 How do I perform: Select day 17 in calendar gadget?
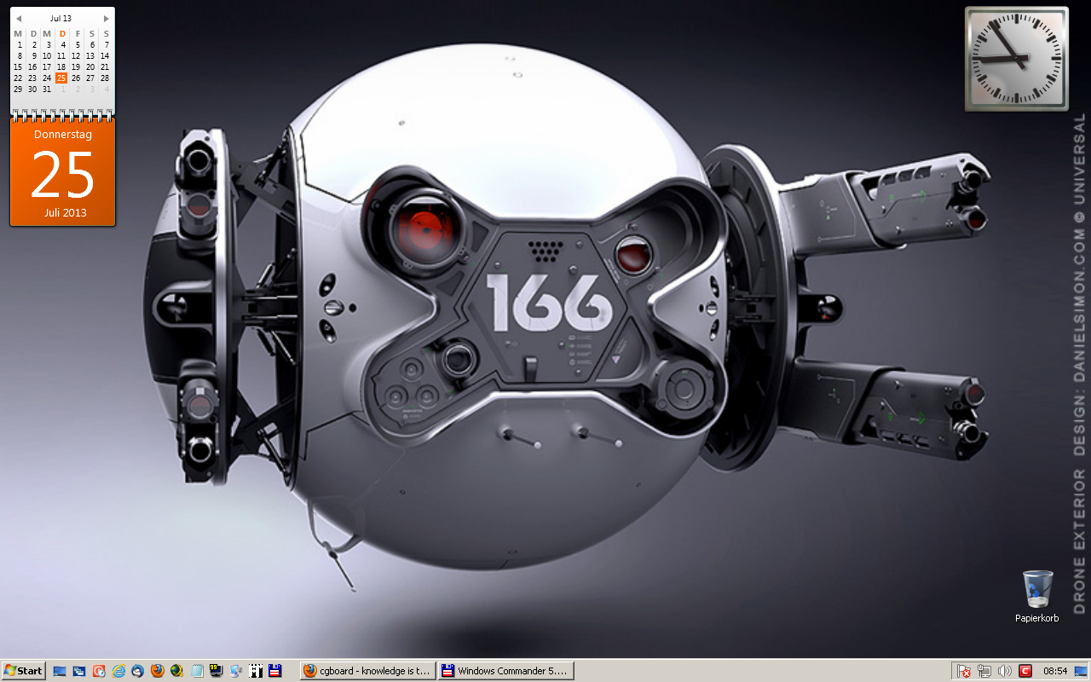47,66
